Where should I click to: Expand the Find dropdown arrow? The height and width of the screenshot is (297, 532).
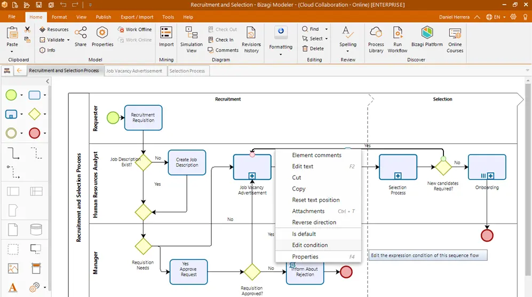[327, 29]
